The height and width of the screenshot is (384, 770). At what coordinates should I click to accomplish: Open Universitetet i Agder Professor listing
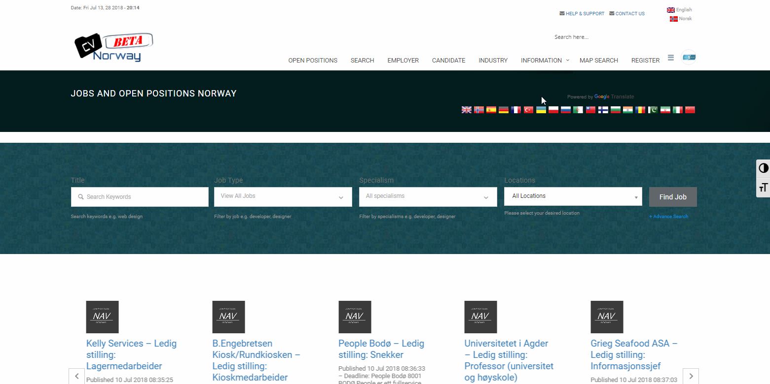tap(509, 360)
